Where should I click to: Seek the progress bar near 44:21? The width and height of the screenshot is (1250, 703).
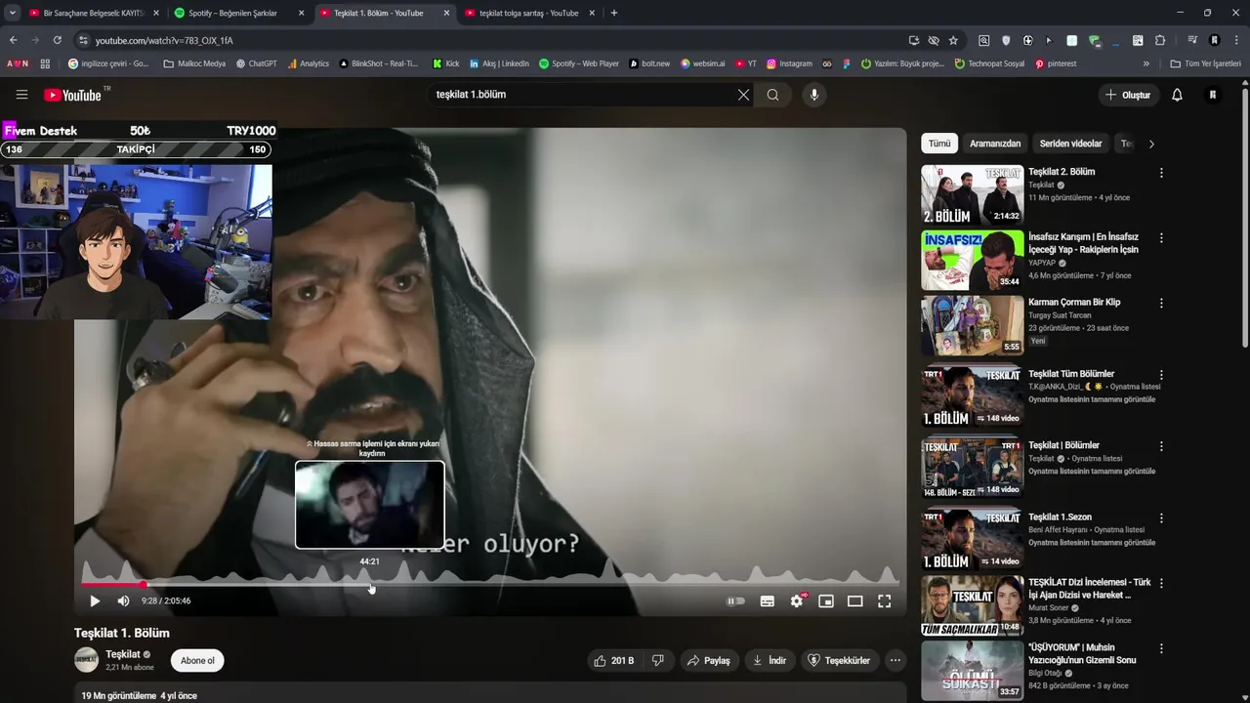point(369,585)
